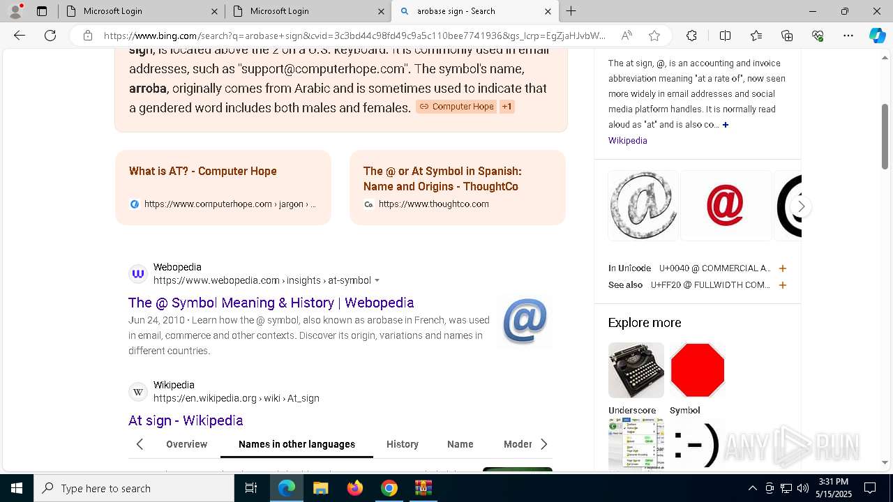893x502 pixels.
Task: Open the Webopedia site favicon
Action: click(138, 274)
